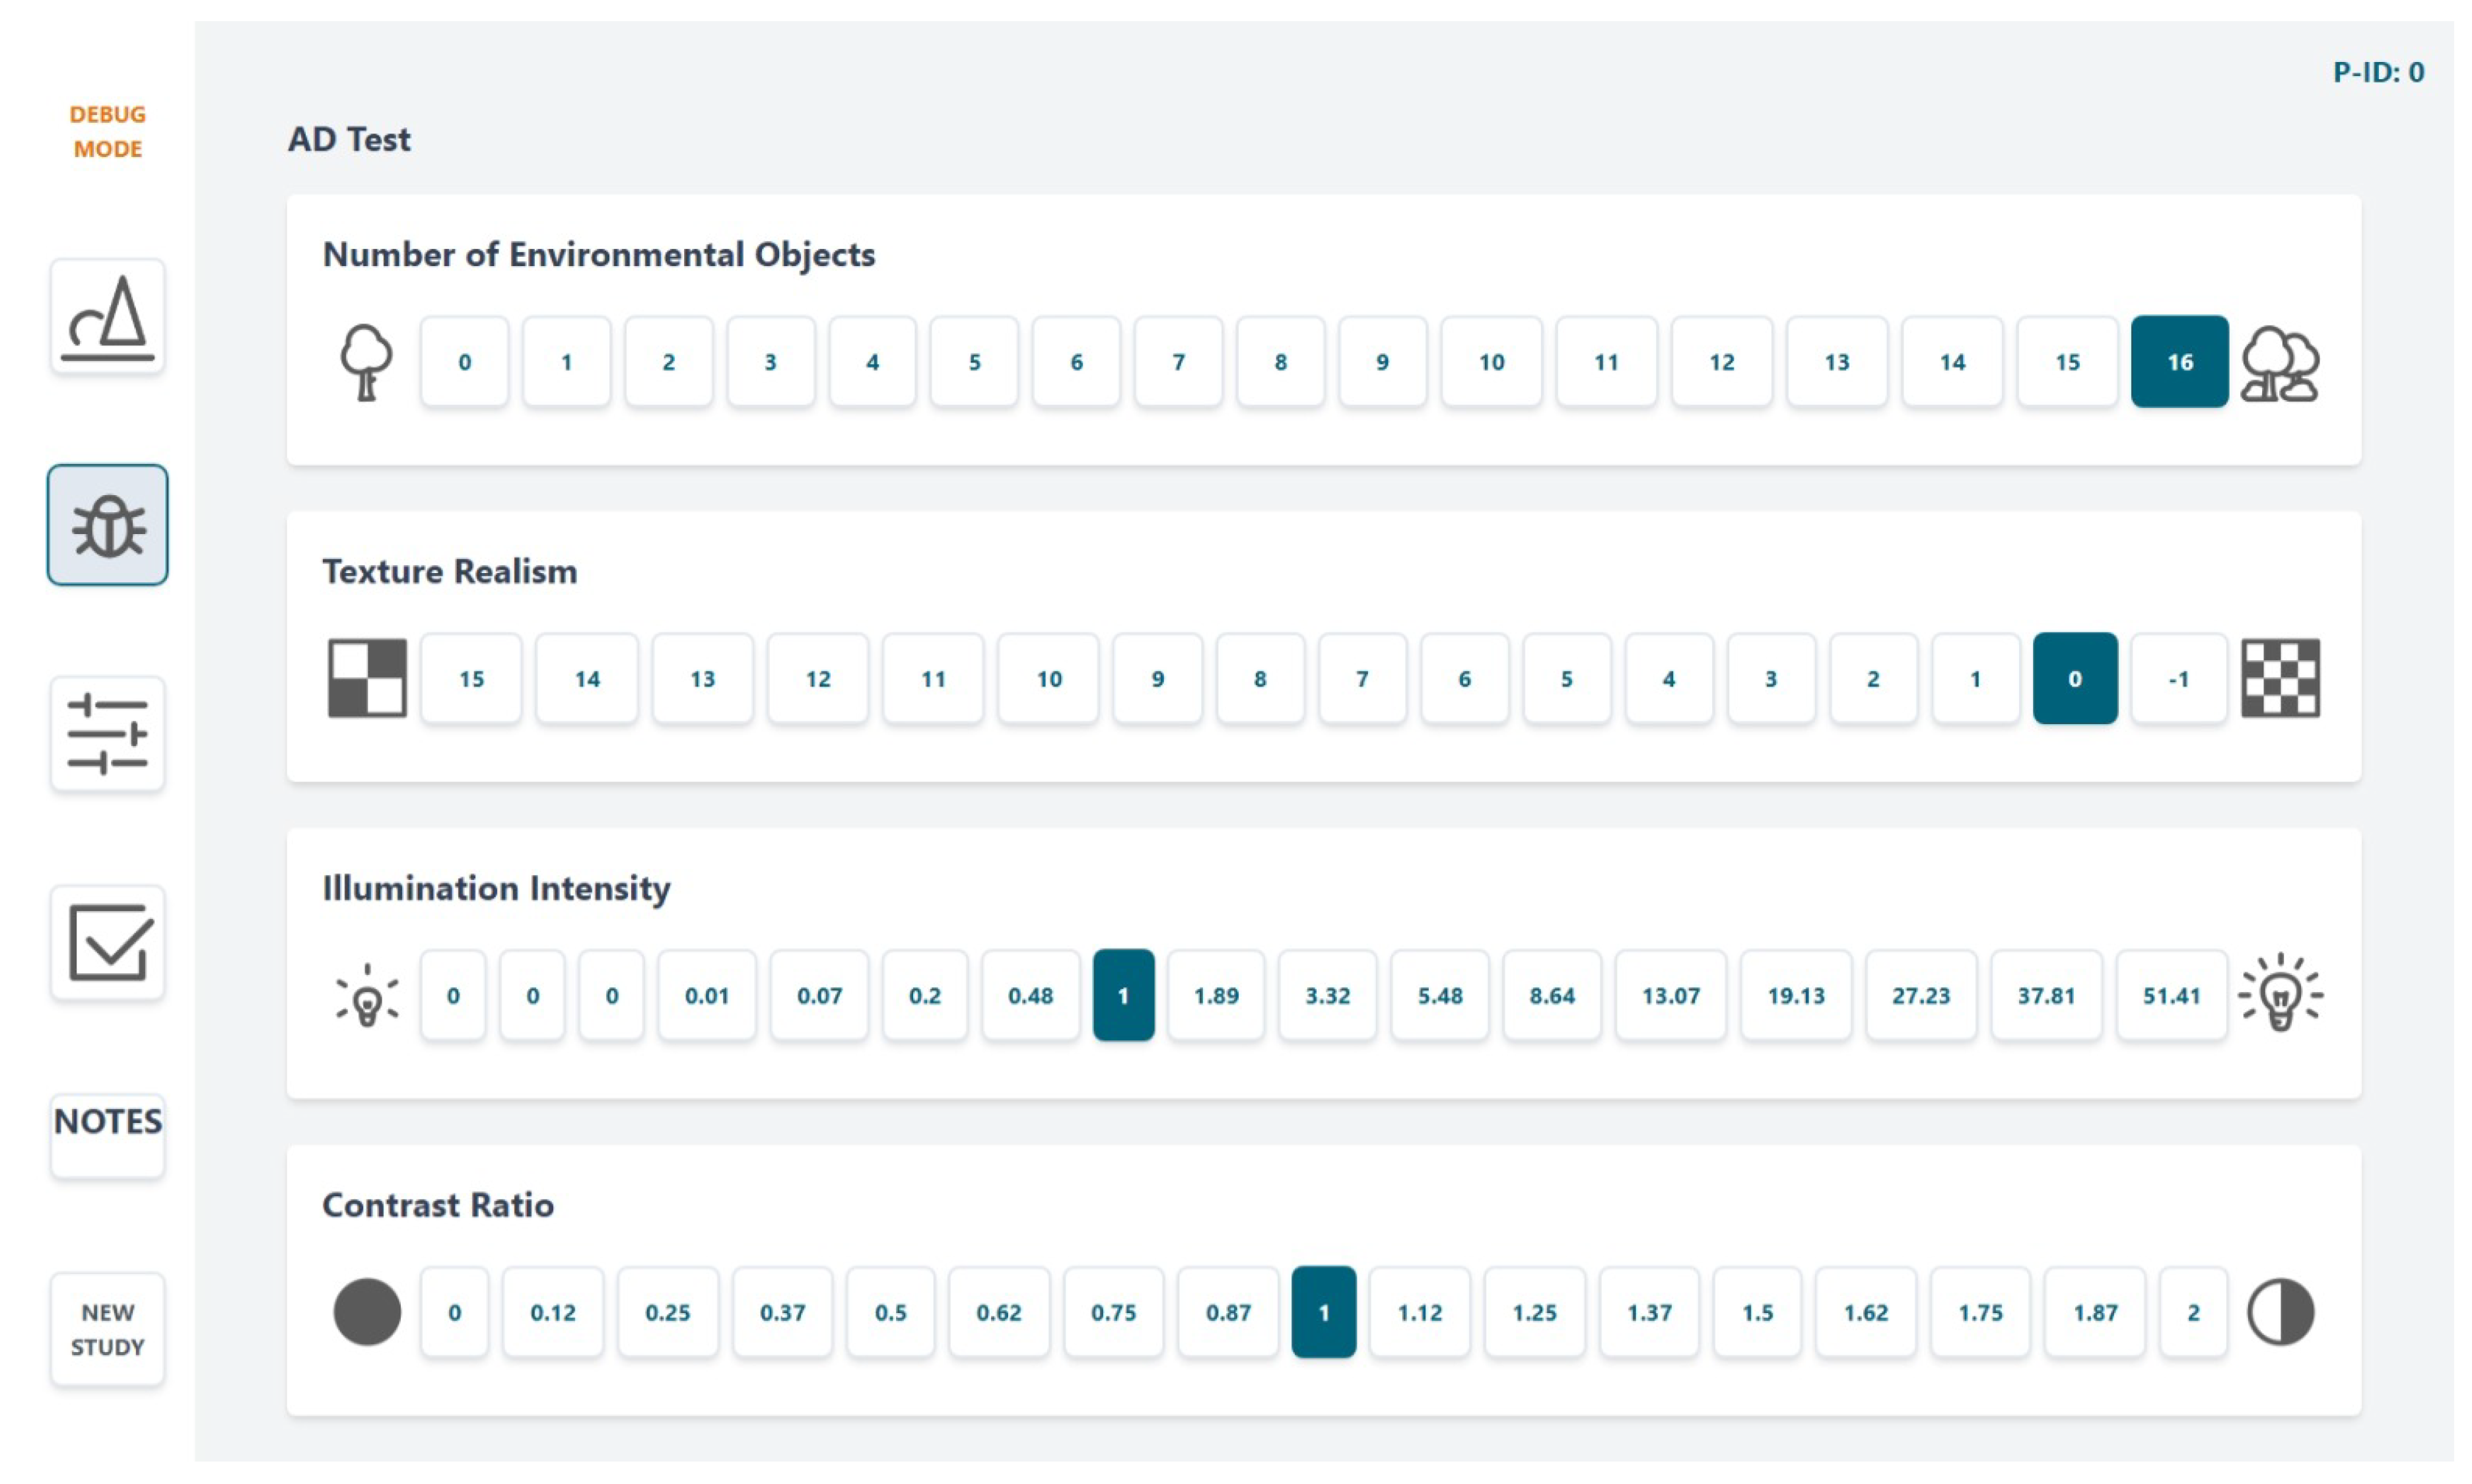
Task: Set contrast ratio to 1.5
Action: click(x=1757, y=1312)
